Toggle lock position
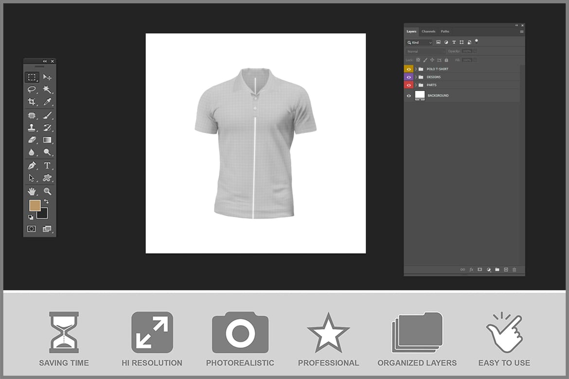This screenshot has width=569, height=379. coord(432,60)
